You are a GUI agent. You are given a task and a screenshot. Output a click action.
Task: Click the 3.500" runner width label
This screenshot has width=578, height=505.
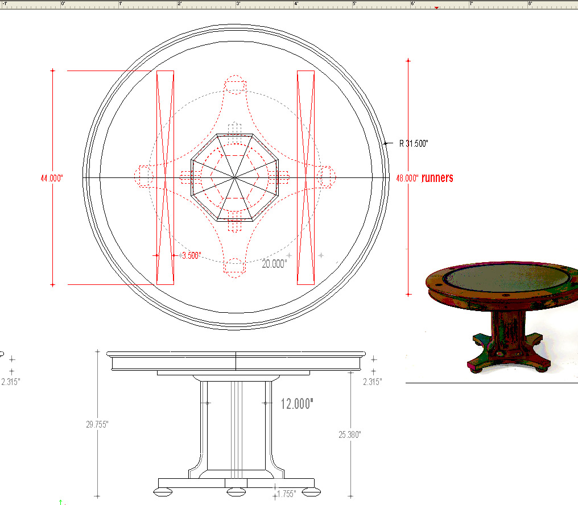click(192, 256)
